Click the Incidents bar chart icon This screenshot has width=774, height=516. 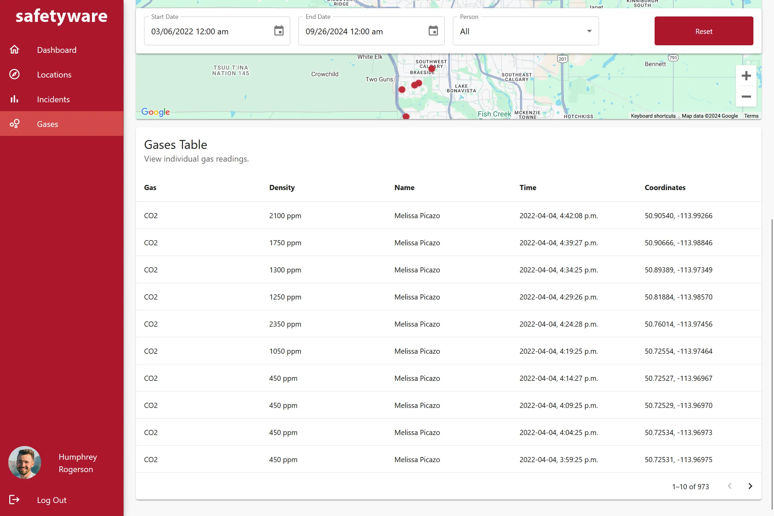click(14, 99)
